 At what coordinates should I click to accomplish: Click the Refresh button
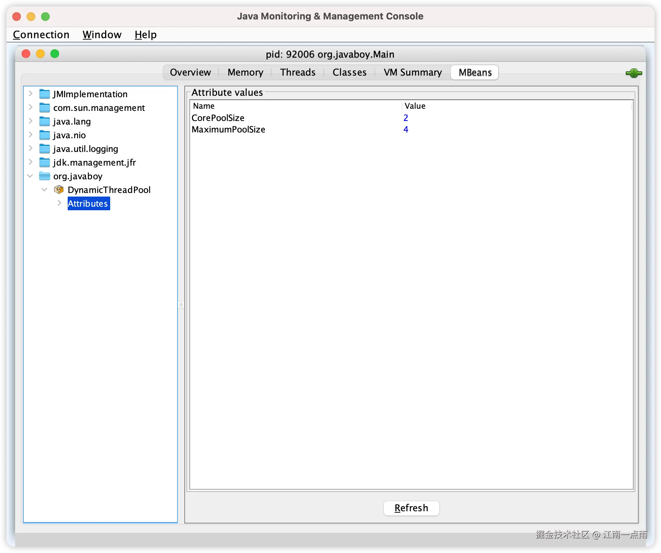[411, 508]
